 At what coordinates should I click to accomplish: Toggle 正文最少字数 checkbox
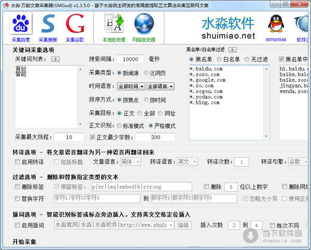(x=92, y=137)
